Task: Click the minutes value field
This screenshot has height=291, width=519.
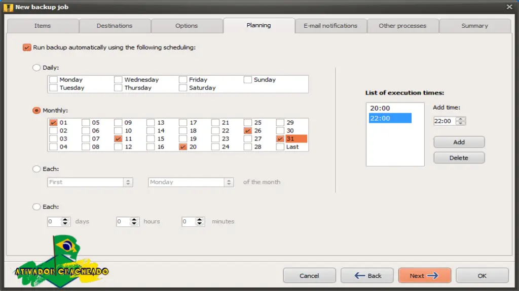Action: point(189,222)
